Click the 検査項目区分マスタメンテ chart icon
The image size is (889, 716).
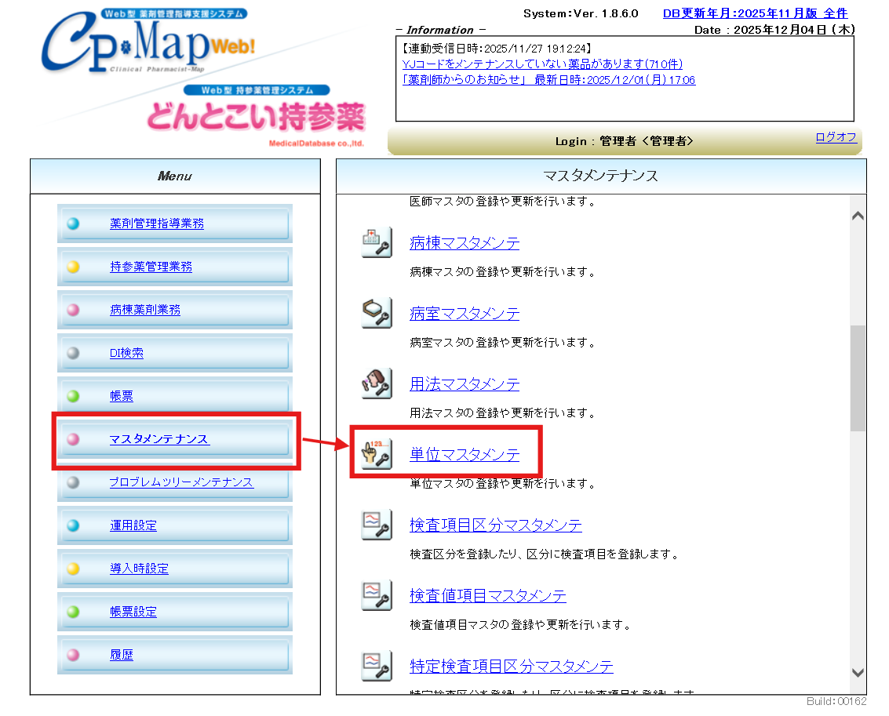click(x=376, y=525)
